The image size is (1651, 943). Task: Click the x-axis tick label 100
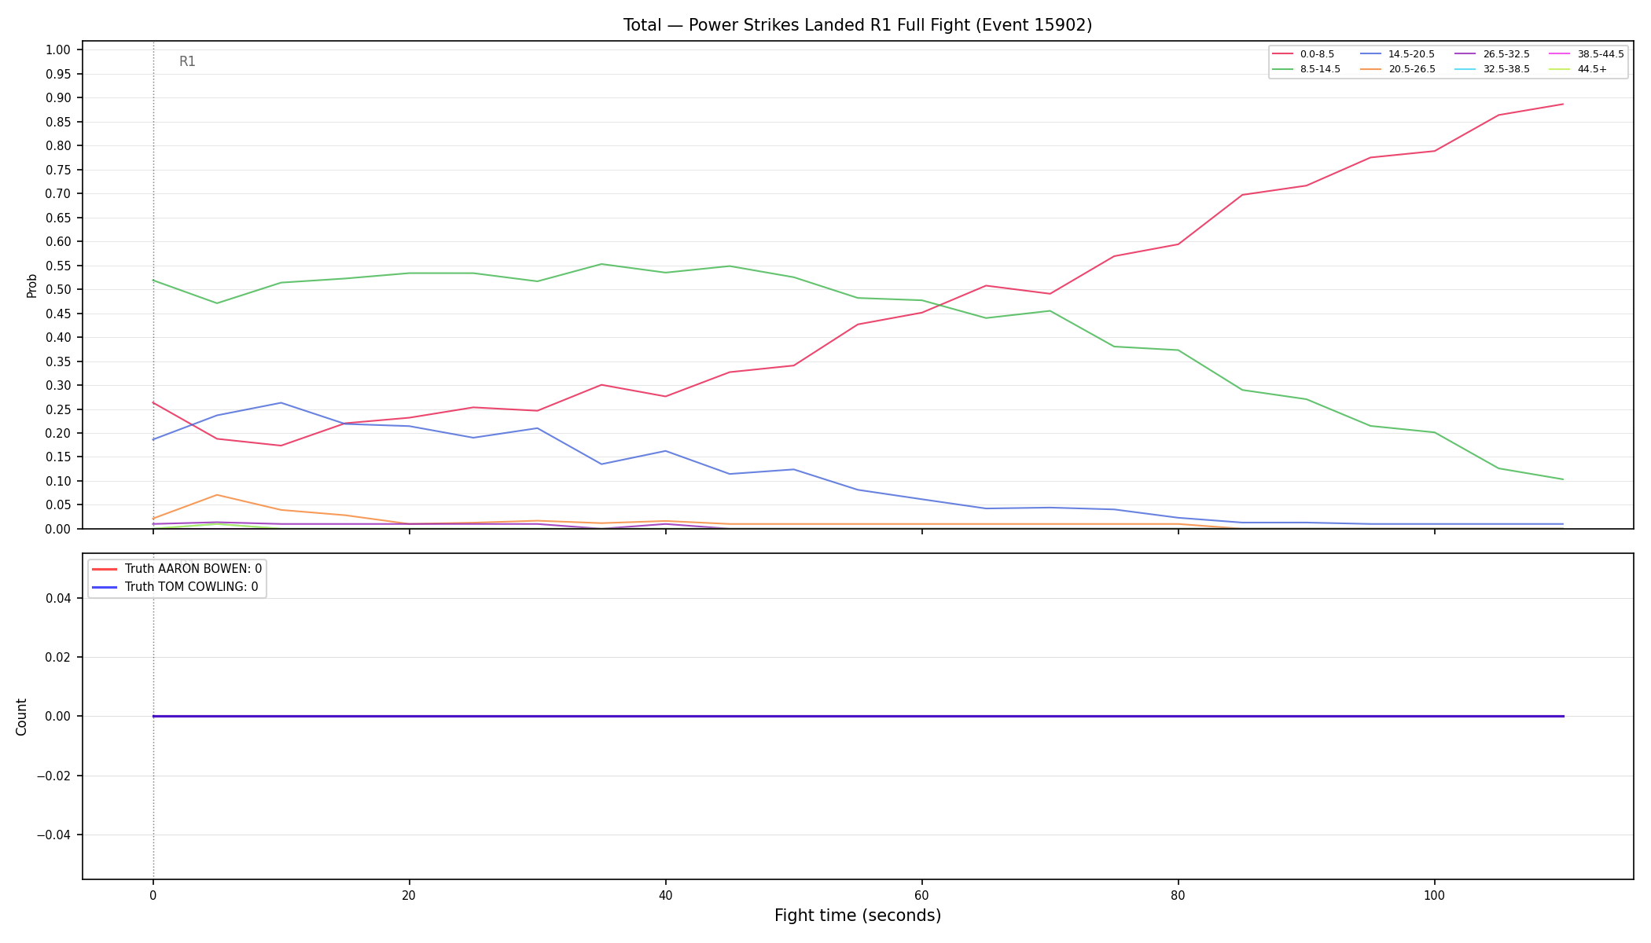pos(1434,895)
